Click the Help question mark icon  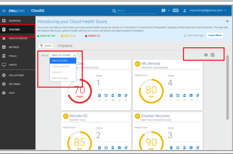click(x=4, y=93)
